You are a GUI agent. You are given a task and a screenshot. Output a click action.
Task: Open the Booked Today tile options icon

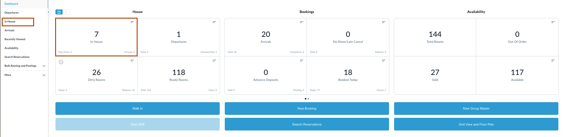pyautogui.click(x=384, y=61)
